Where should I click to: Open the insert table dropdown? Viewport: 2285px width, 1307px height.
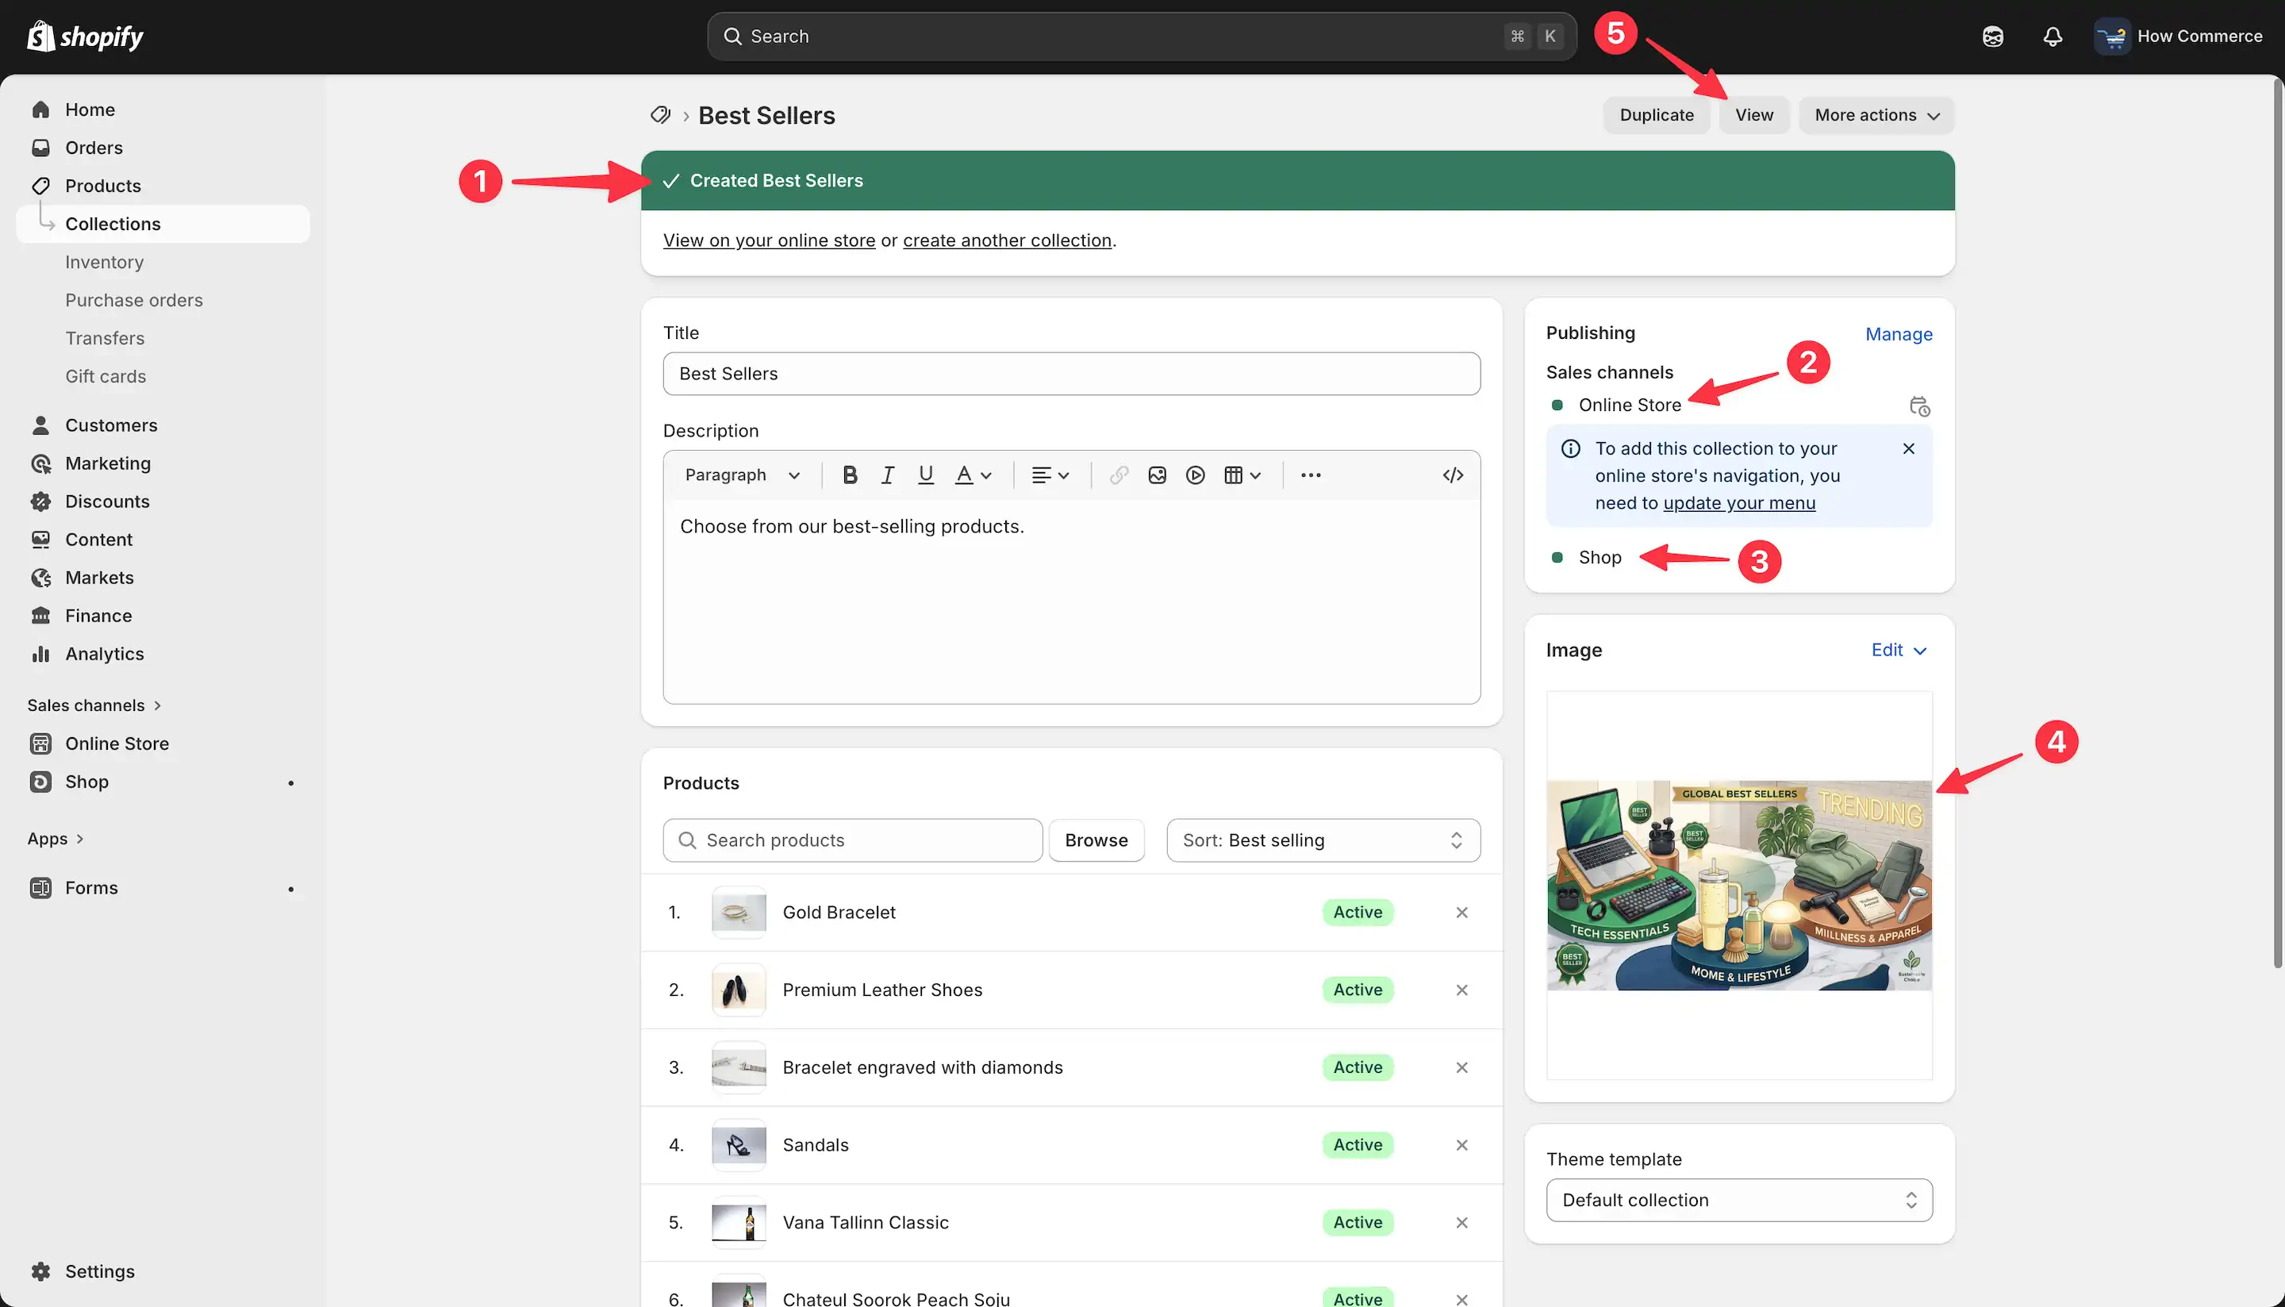(1242, 475)
